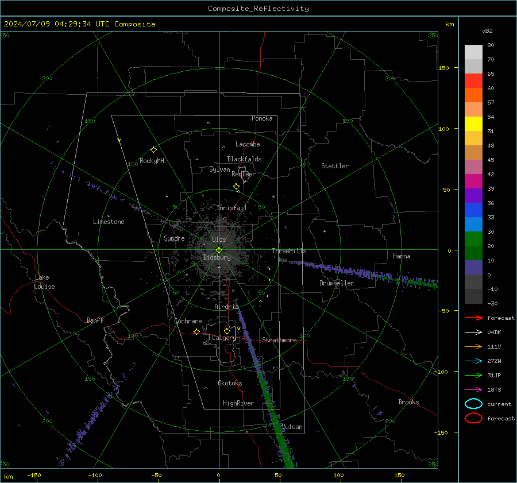The image size is (517, 483).
Task: Click the RedDeer city label
Action: click(x=244, y=174)
